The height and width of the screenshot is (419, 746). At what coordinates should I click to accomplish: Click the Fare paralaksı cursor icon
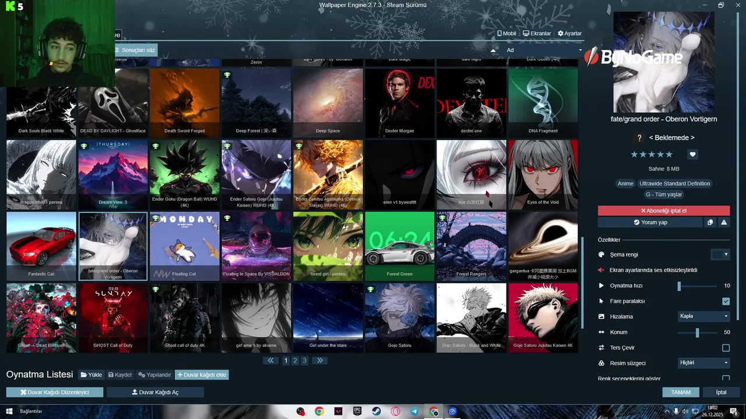pyautogui.click(x=601, y=301)
